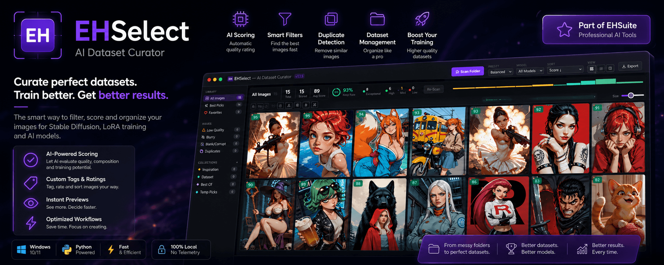Click the Instant Previews eye icon
664x265 pixels.
(x=31, y=203)
